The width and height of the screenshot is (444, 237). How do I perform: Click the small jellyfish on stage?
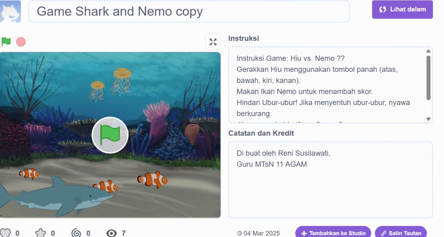pos(97,91)
